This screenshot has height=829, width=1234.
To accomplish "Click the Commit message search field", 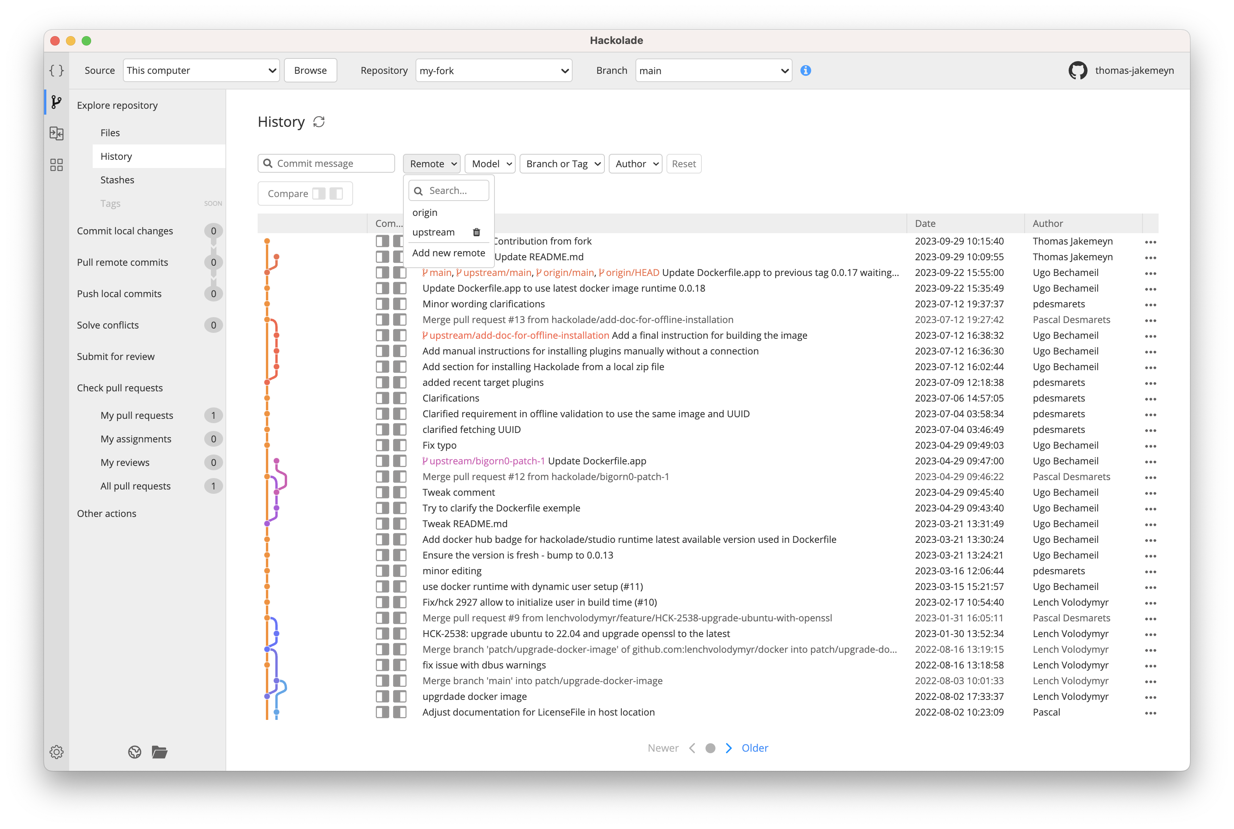I will (x=326, y=163).
